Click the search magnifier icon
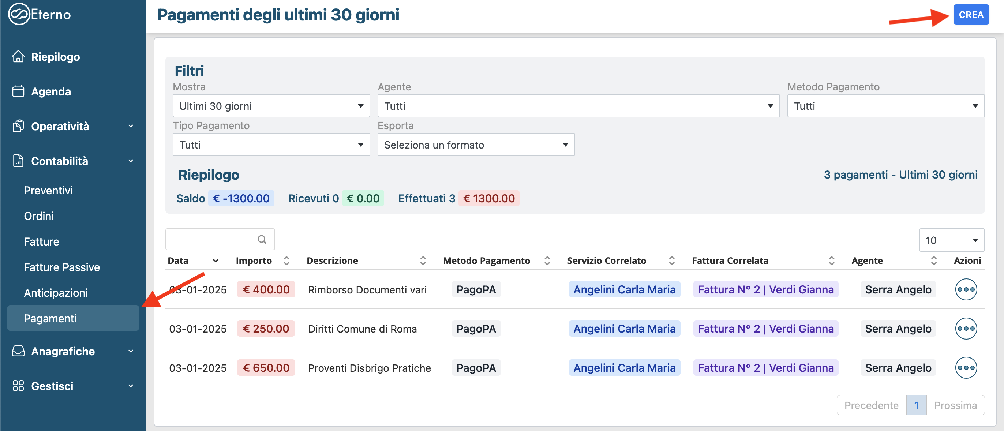 click(262, 239)
